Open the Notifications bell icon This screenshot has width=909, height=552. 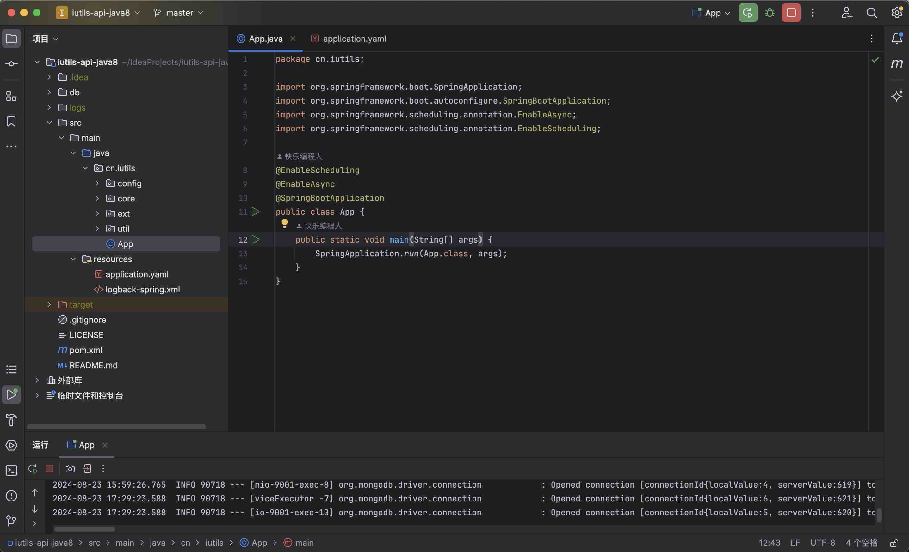897,38
